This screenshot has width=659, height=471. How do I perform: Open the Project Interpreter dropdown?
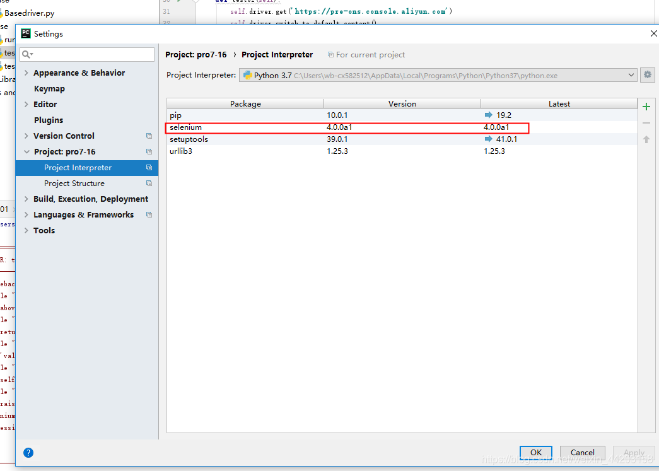click(631, 74)
